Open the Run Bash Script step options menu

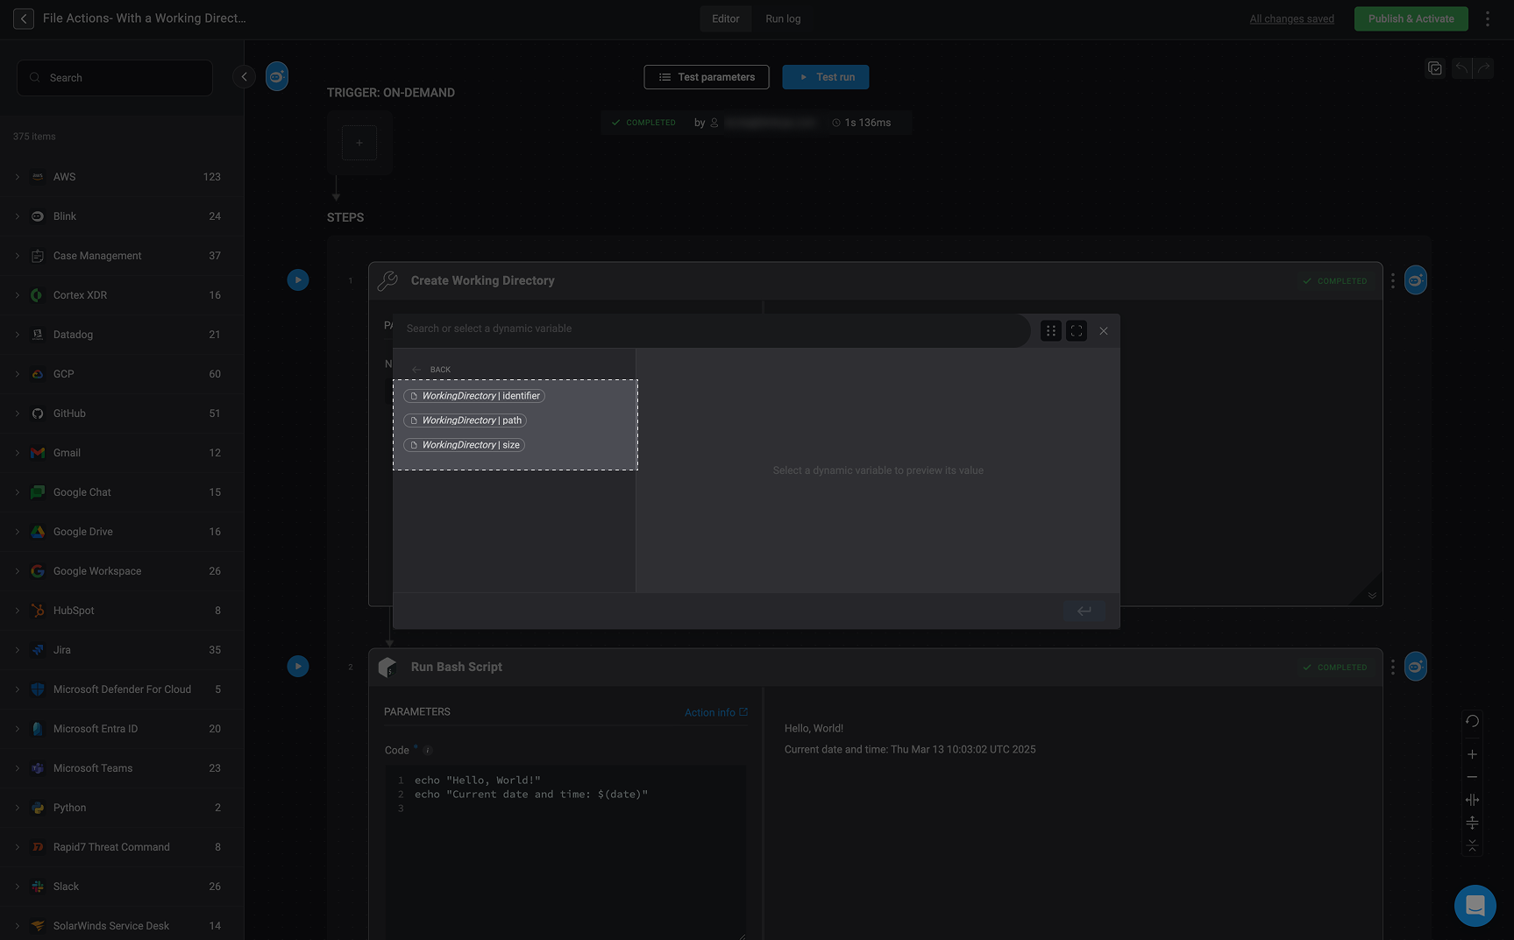click(1392, 668)
